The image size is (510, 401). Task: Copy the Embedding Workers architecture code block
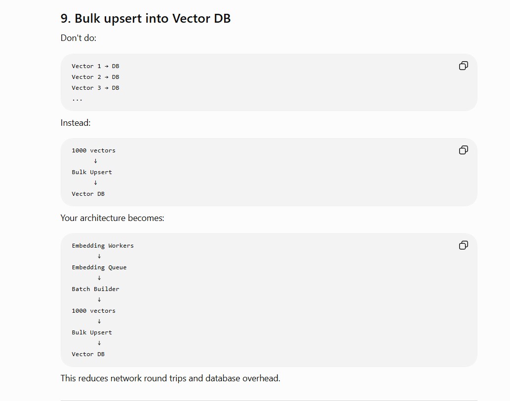point(464,245)
